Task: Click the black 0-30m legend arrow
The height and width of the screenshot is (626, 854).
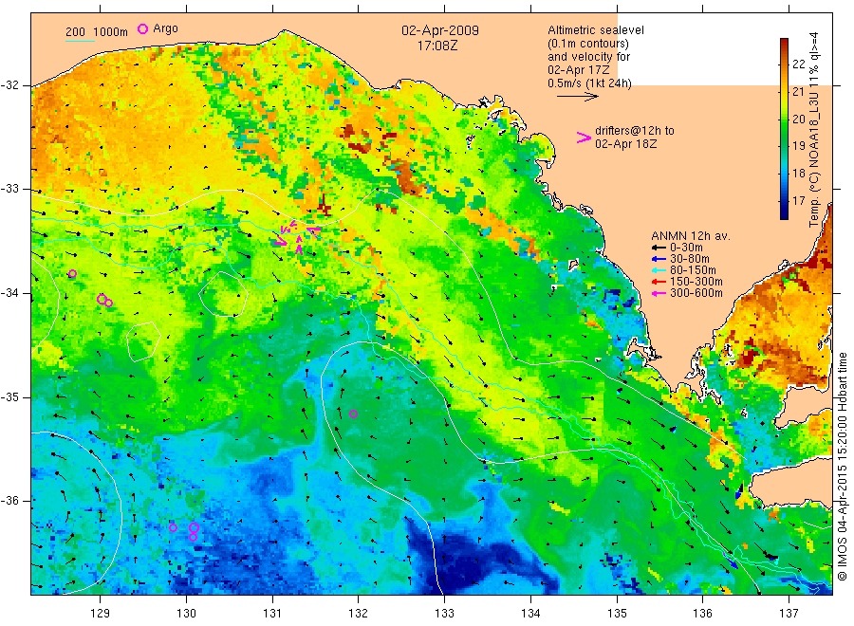Action: tap(659, 249)
